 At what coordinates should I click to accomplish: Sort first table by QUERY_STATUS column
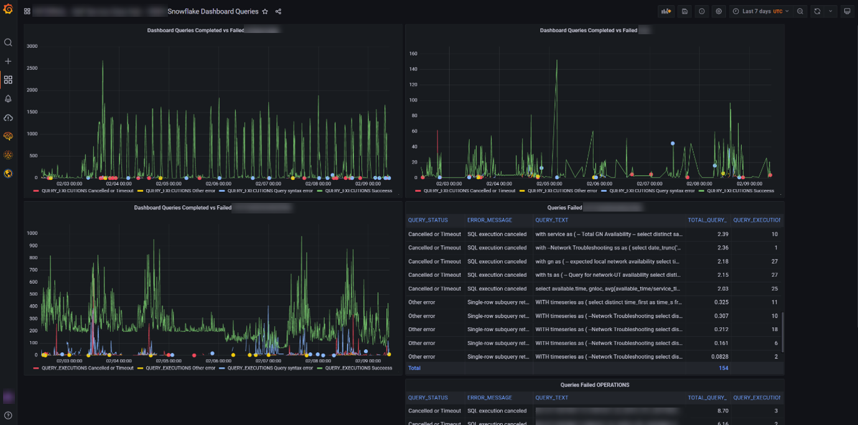pos(428,220)
